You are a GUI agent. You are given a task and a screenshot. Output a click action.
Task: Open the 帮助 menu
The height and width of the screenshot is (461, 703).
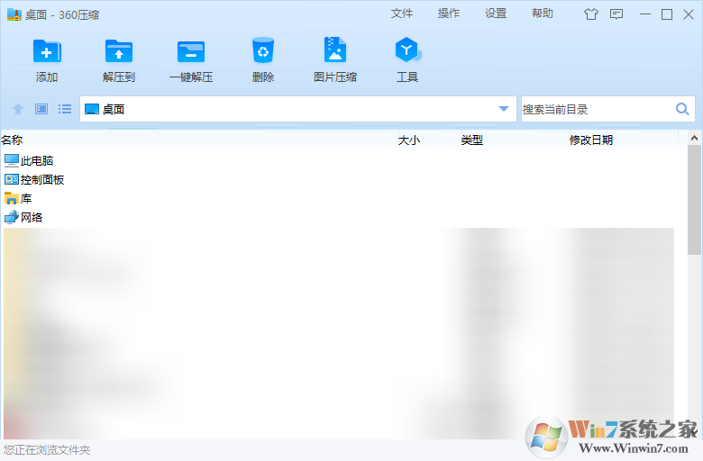click(x=543, y=14)
